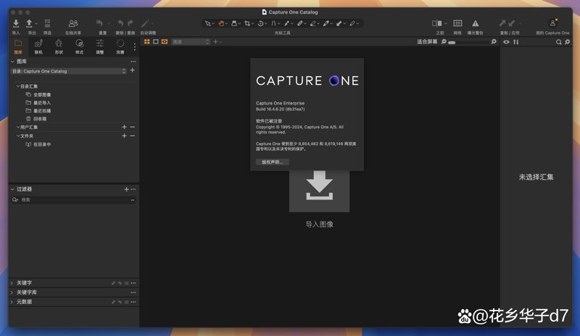Image resolution: width=580 pixels, height=336 pixels.
Task: Collapse the 过滤器 filter panel
Action: pyautogui.click(x=12, y=189)
